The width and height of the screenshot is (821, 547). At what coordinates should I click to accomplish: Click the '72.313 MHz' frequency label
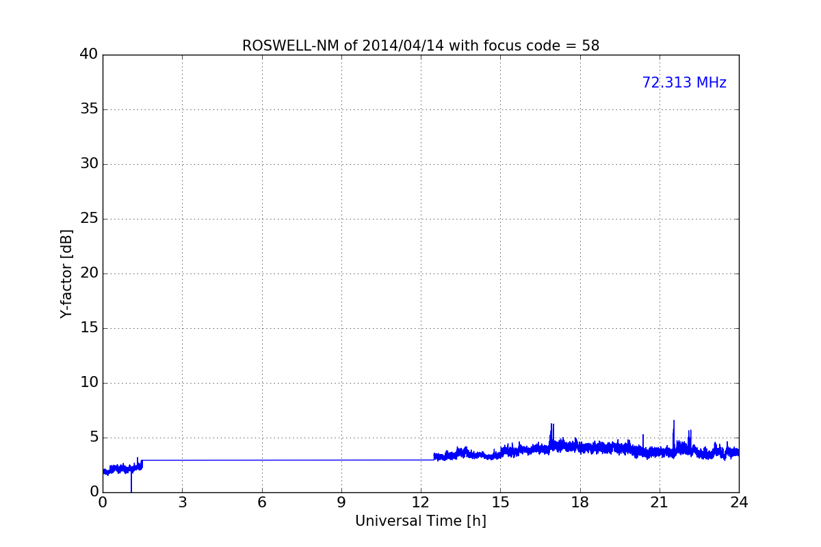coord(684,83)
